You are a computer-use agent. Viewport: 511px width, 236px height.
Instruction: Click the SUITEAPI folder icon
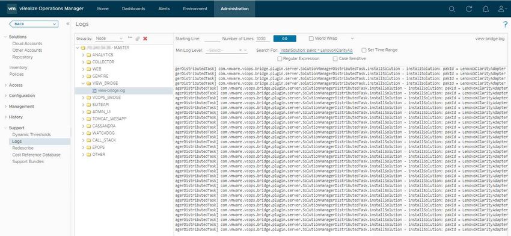(88, 105)
